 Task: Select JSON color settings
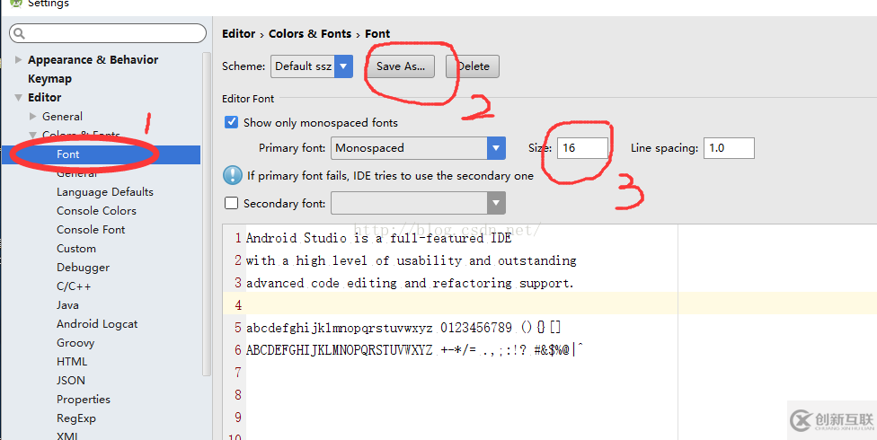click(x=70, y=380)
